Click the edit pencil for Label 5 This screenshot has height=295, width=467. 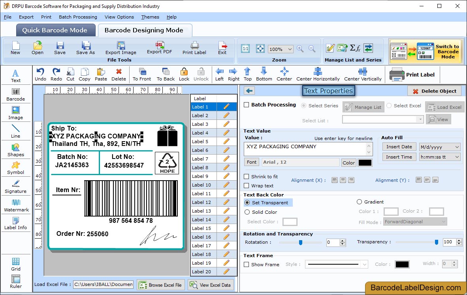pyautogui.click(x=226, y=141)
